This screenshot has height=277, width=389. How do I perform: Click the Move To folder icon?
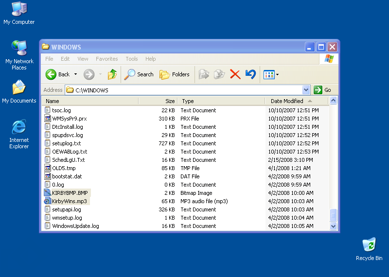[204, 74]
